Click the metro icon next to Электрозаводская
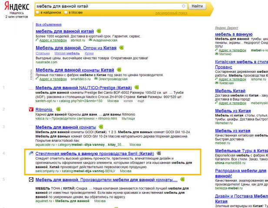Screen dimensions: 268x208 tap(96, 78)
